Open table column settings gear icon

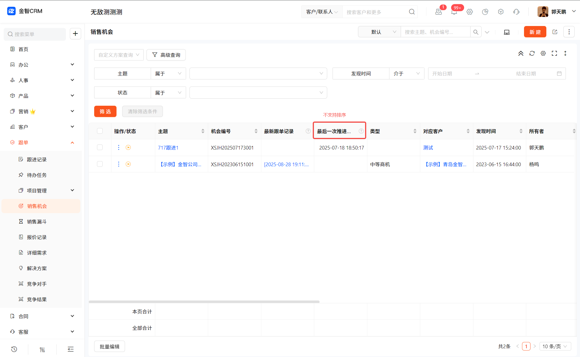click(x=543, y=53)
